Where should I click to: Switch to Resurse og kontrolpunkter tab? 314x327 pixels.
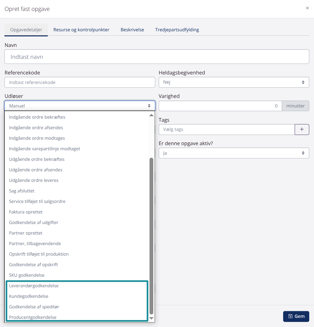pos(81,30)
